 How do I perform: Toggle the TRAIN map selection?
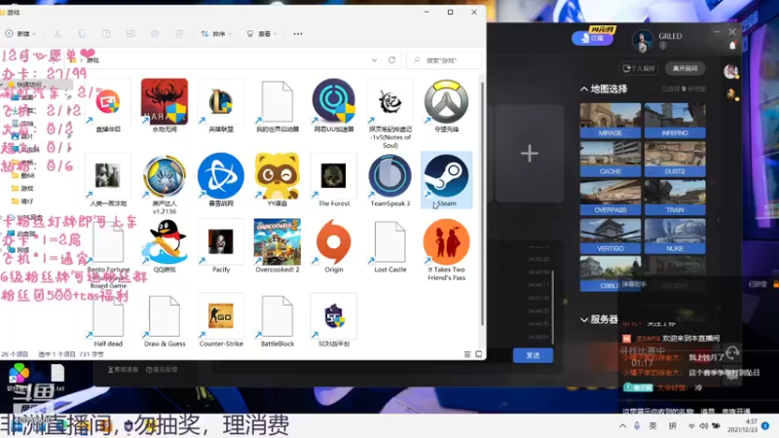click(675, 198)
